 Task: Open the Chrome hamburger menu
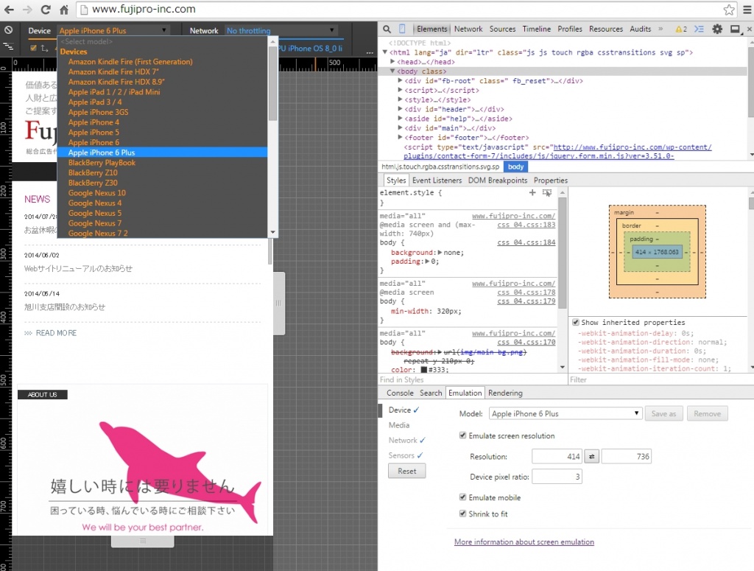[747, 9]
